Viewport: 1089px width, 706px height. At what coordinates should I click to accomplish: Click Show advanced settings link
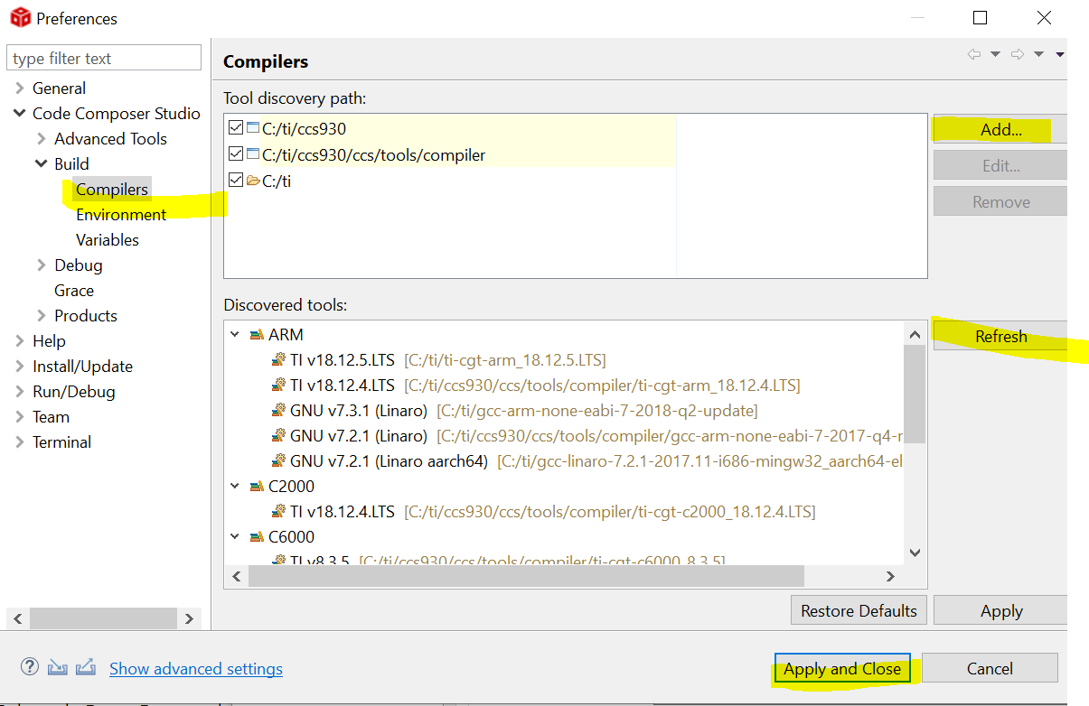click(196, 669)
